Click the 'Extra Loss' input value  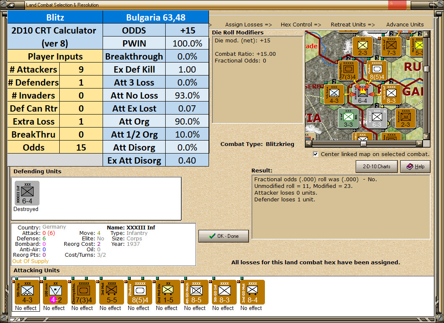[81, 122]
